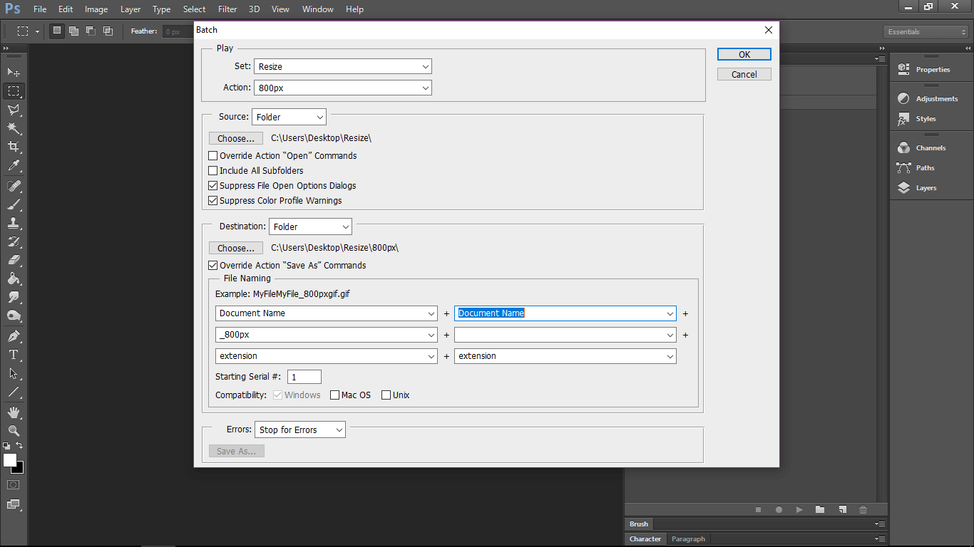The height and width of the screenshot is (547, 974).
Task: Open the Destination dropdown
Action: point(310,226)
